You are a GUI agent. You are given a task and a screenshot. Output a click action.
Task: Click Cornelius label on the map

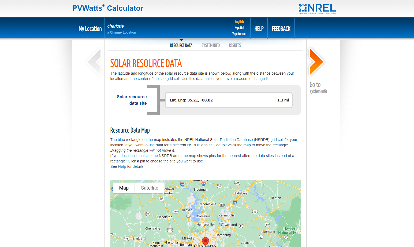pyautogui.click(x=204, y=216)
